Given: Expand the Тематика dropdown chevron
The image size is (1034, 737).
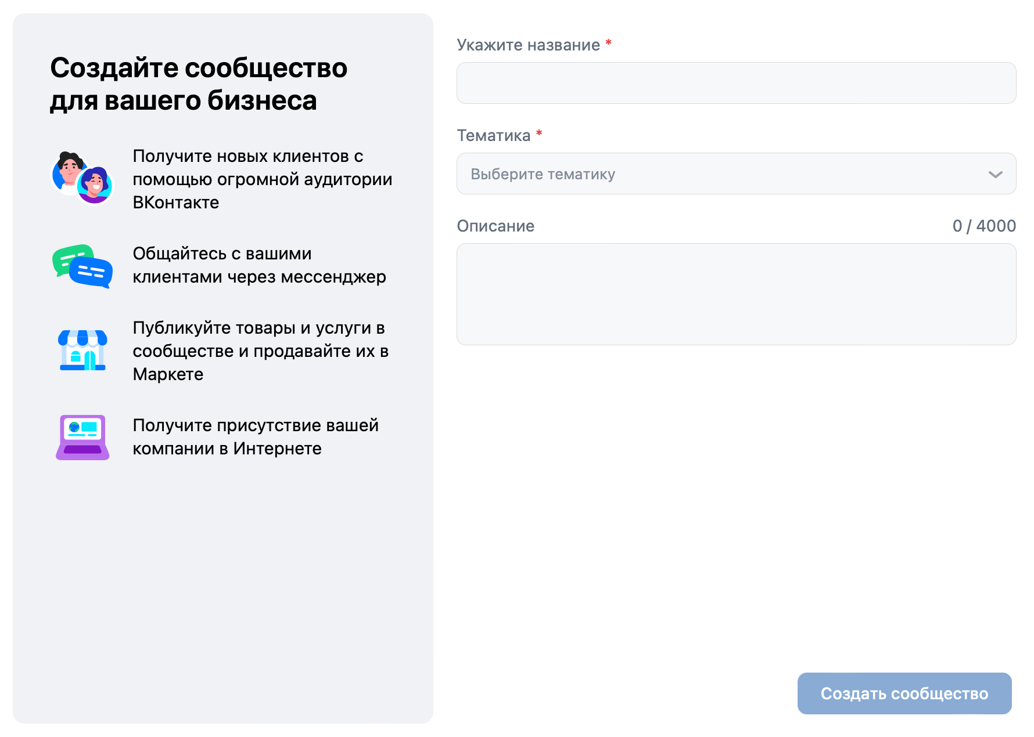Looking at the screenshot, I should pyautogui.click(x=995, y=174).
